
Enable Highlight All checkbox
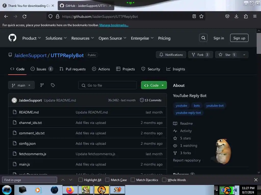80,180
